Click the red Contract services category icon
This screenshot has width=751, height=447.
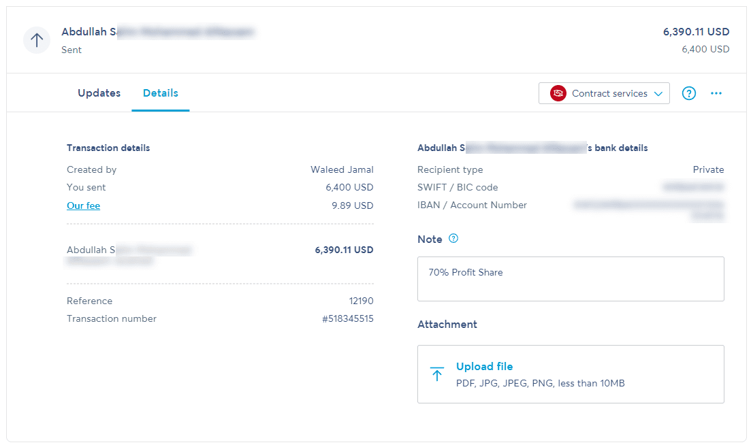point(558,93)
